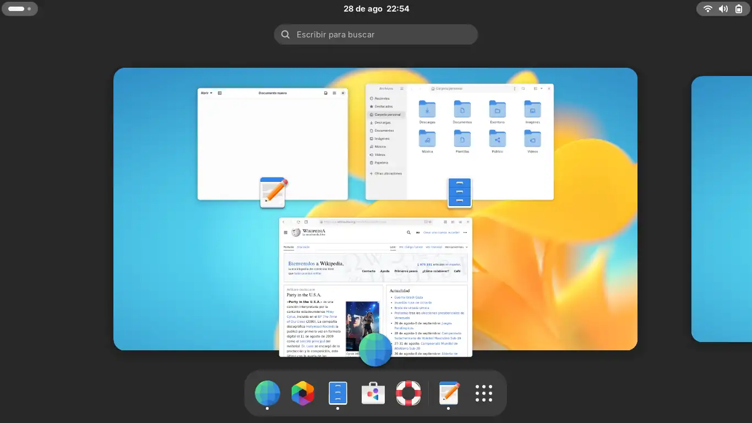Switch to the next workspace on the right
This screenshot has width=752, height=423.
721,209
